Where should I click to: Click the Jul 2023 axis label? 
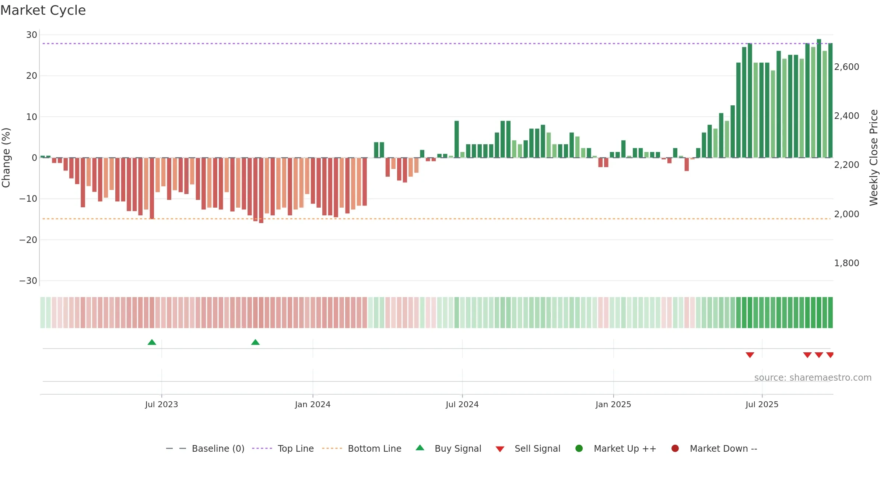tap(161, 405)
